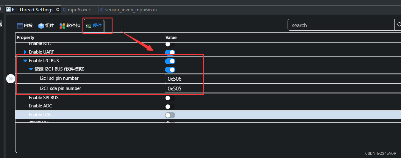Turn on the Enable ADC switch

click(x=170, y=106)
